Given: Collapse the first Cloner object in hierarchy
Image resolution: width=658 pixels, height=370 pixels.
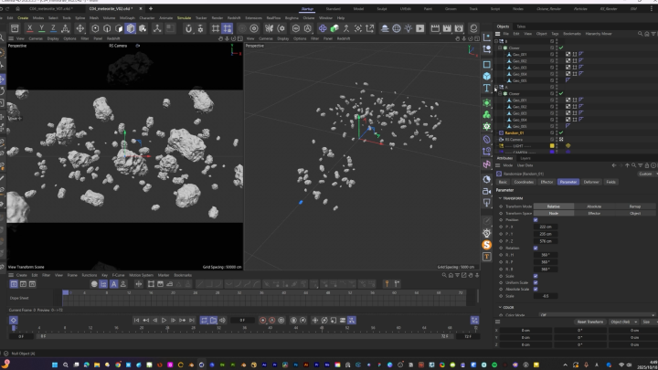Looking at the screenshot, I should pos(501,48).
